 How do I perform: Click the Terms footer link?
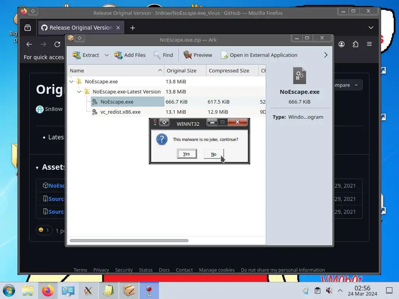point(80,270)
